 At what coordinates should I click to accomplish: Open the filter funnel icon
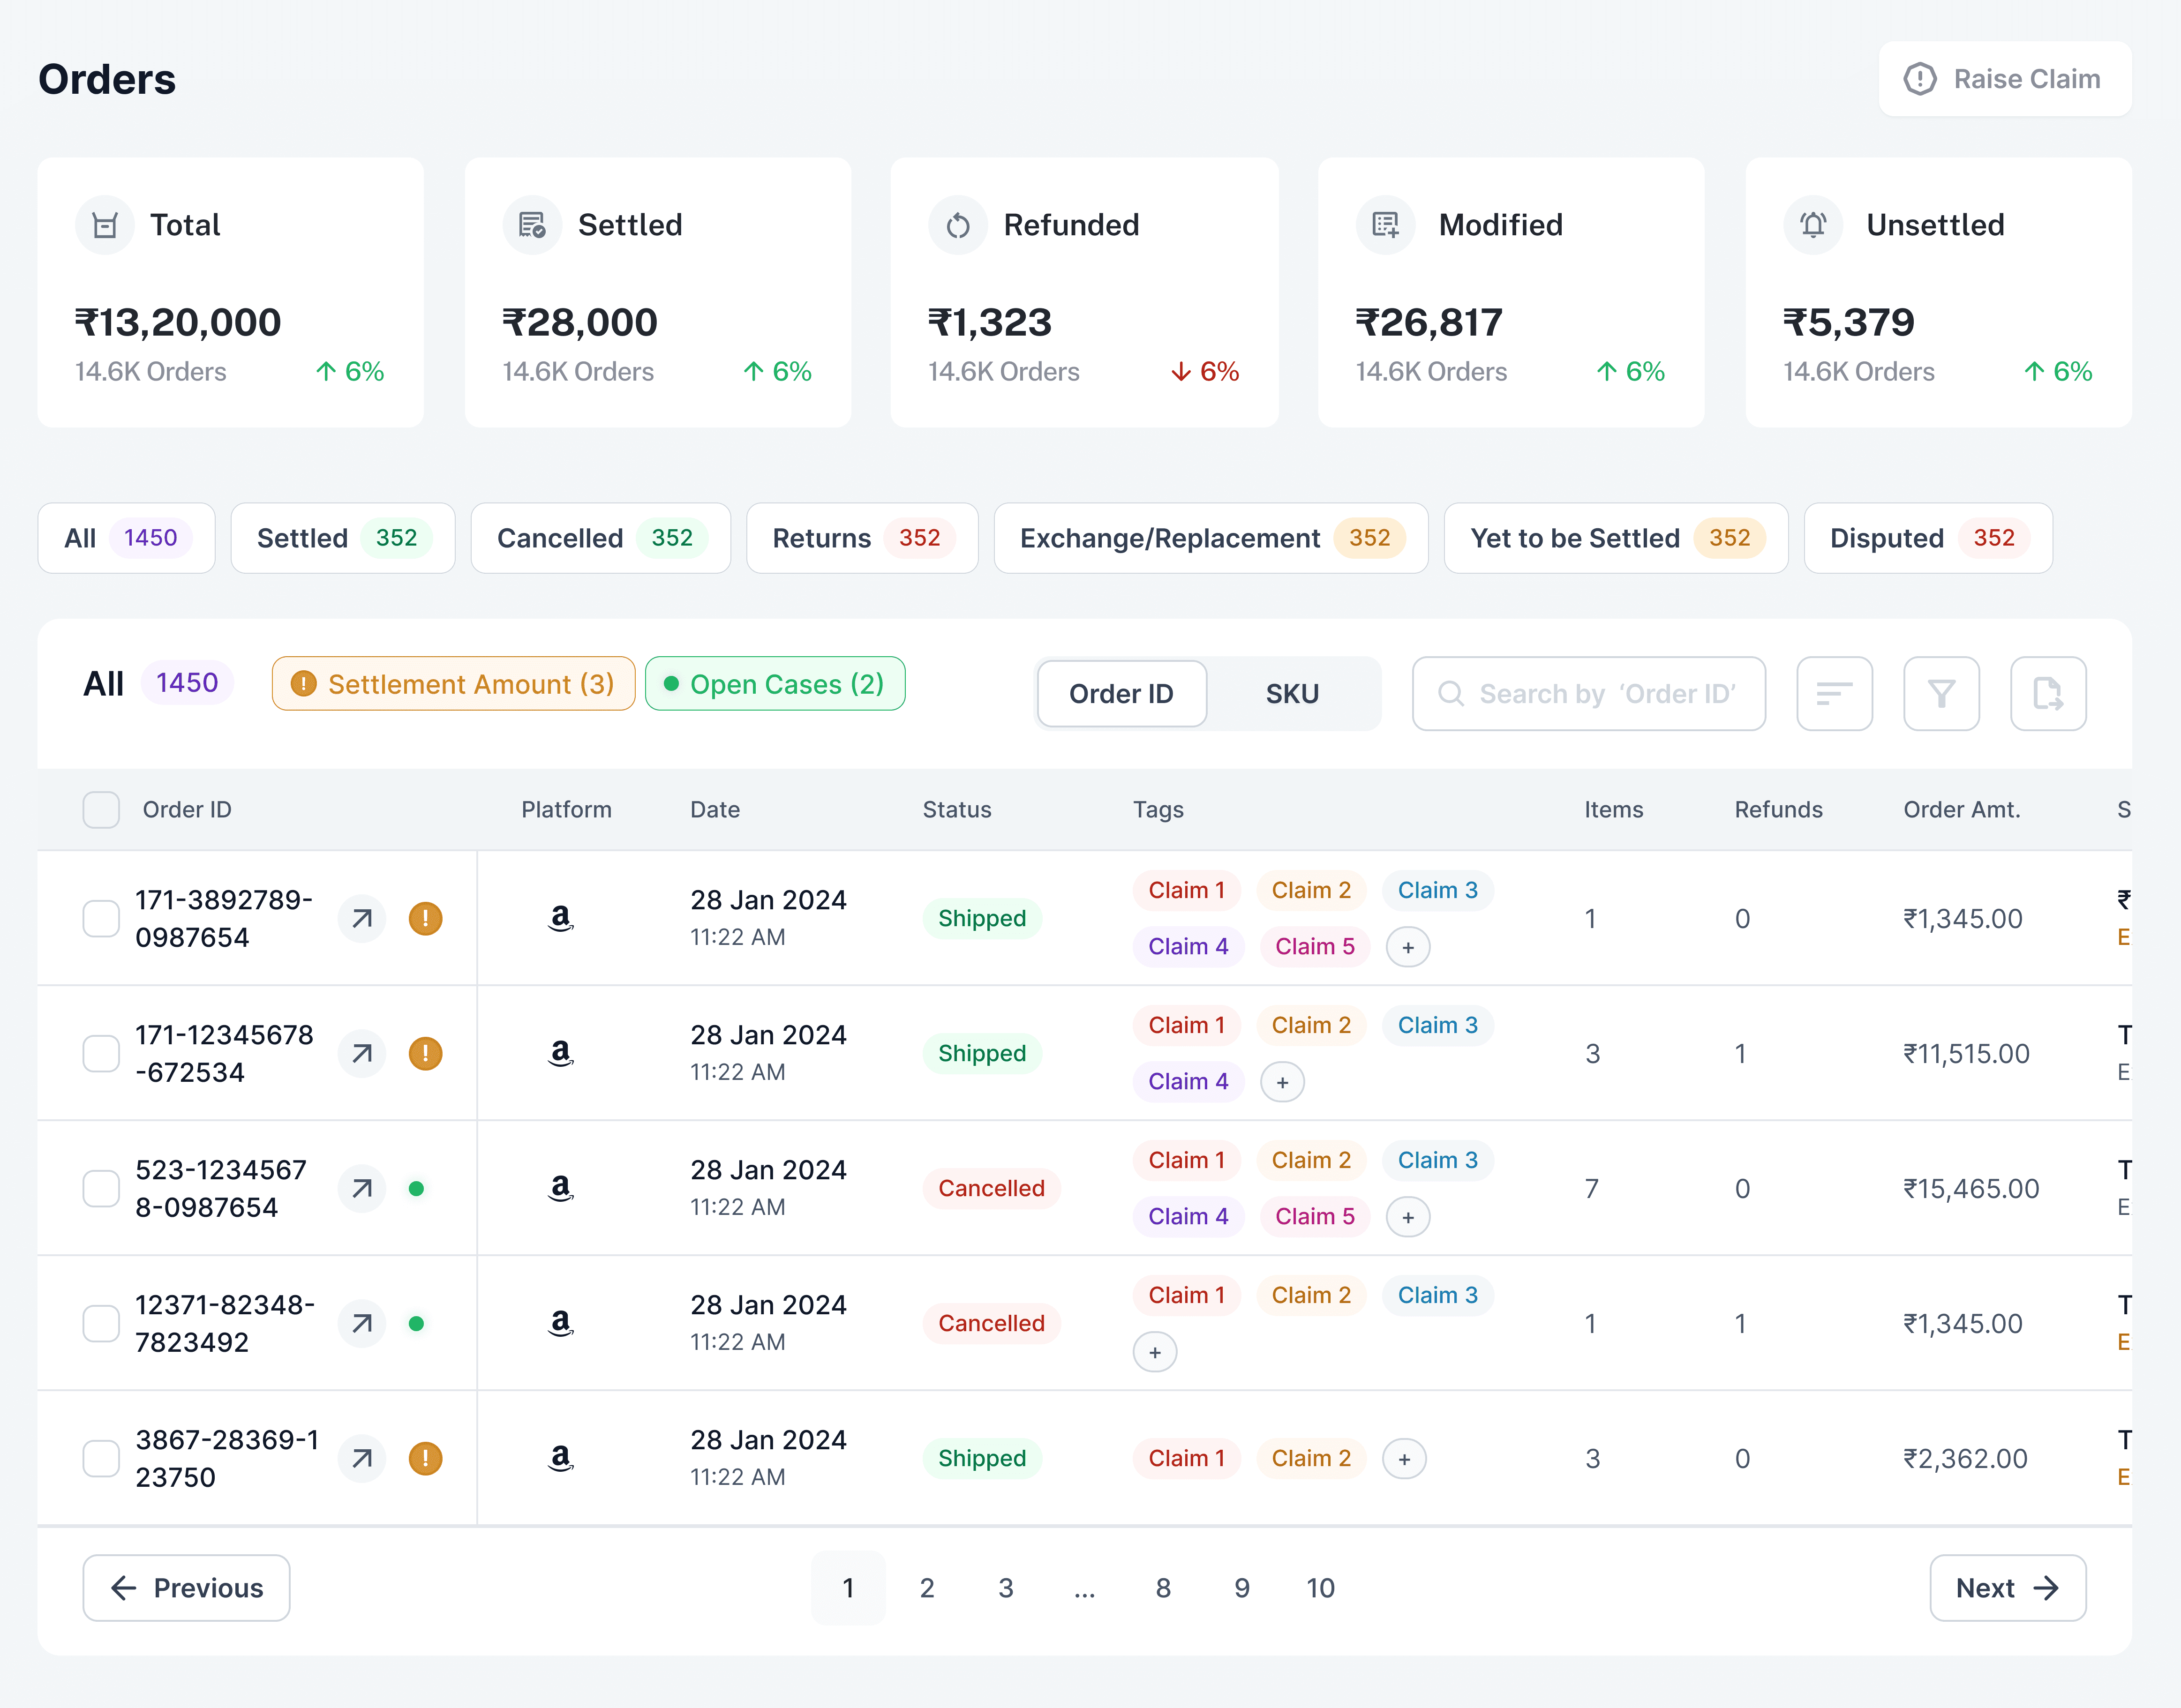(x=1940, y=693)
